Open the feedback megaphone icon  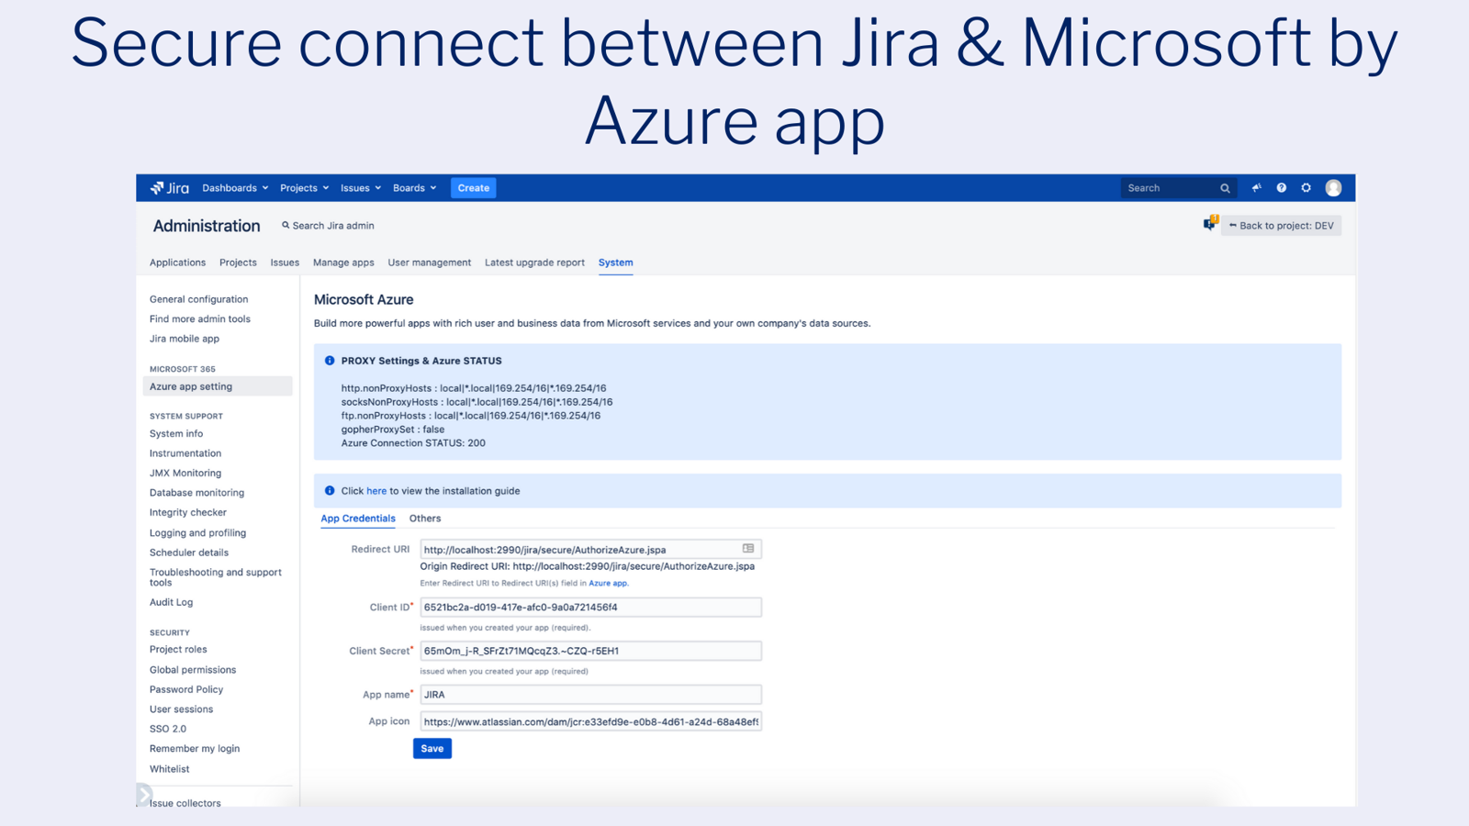(x=1256, y=188)
